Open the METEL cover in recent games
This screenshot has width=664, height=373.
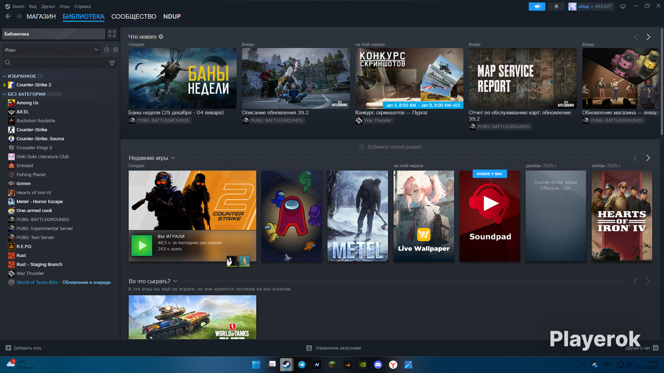[358, 216]
